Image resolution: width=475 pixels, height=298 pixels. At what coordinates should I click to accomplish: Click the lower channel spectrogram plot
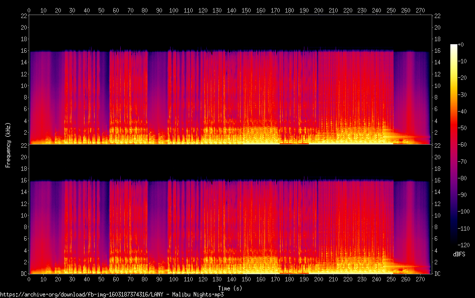[230, 210]
